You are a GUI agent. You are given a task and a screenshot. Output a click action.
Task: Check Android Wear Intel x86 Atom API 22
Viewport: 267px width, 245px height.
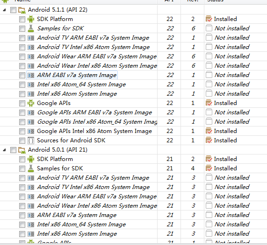(22, 66)
